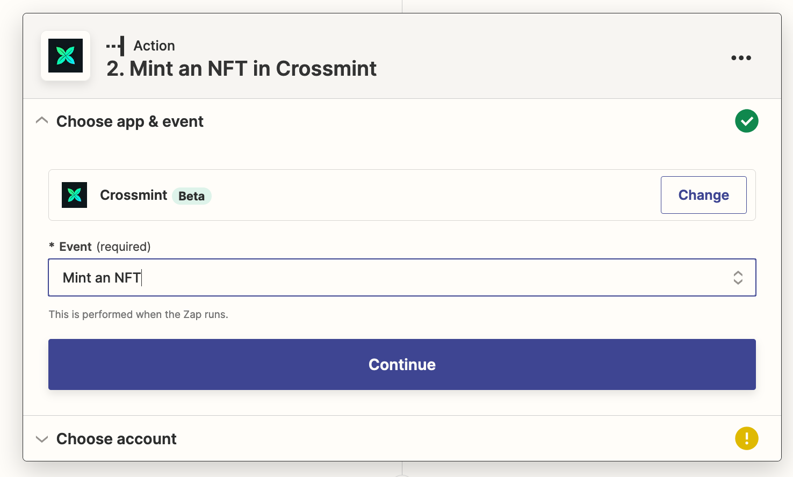
Task: Click the Event field showing Mint an NFT
Action: point(376,278)
